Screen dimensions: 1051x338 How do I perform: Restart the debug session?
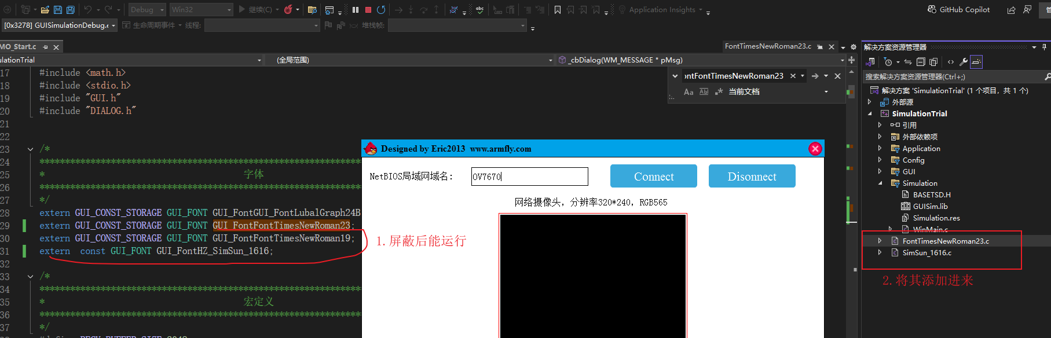point(381,10)
